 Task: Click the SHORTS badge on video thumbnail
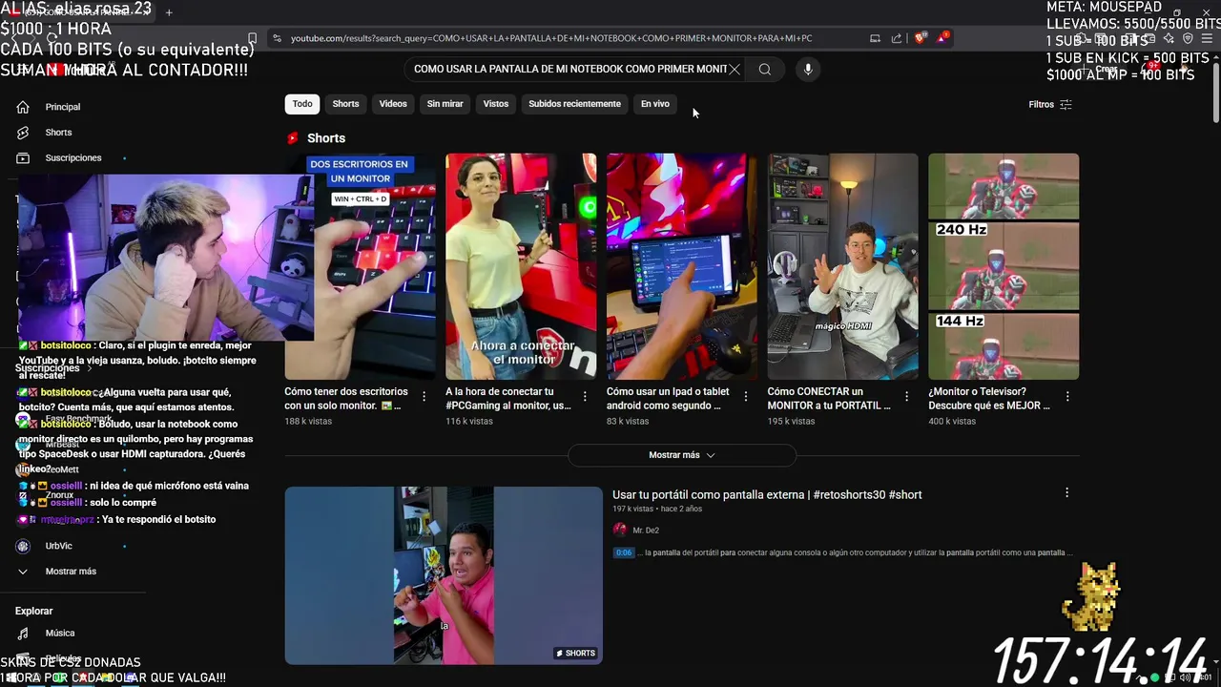(x=575, y=654)
